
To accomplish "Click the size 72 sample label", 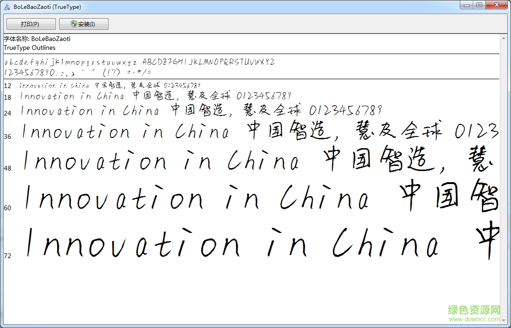I will tap(7, 256).
